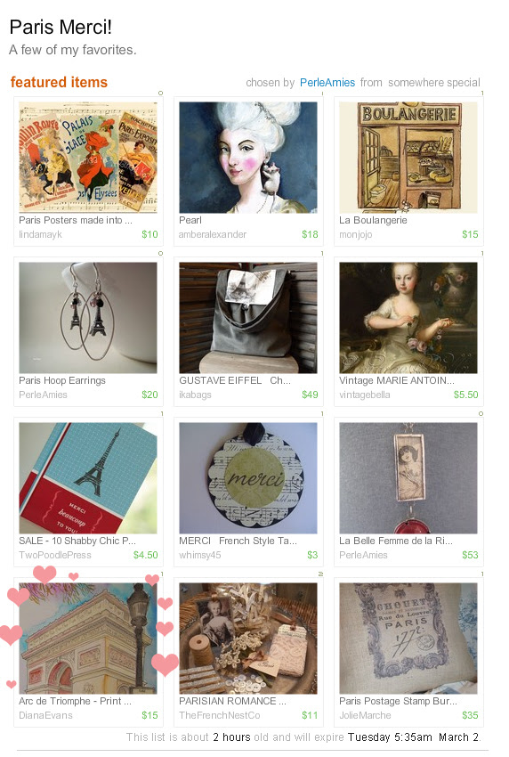Open the Eiffel tower earrings photo
The image size is (509, 757).
[x=88, y=318]
